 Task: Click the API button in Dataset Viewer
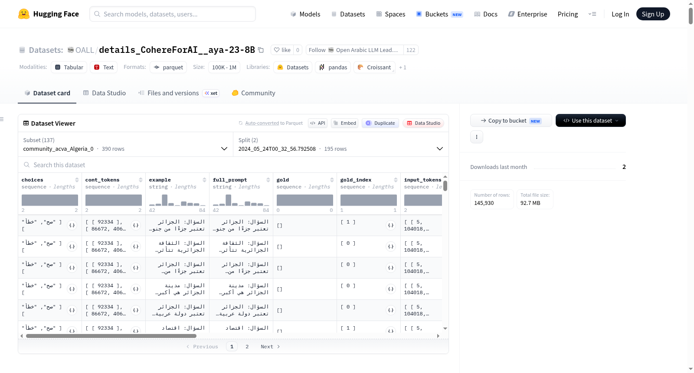pos(318,123)
